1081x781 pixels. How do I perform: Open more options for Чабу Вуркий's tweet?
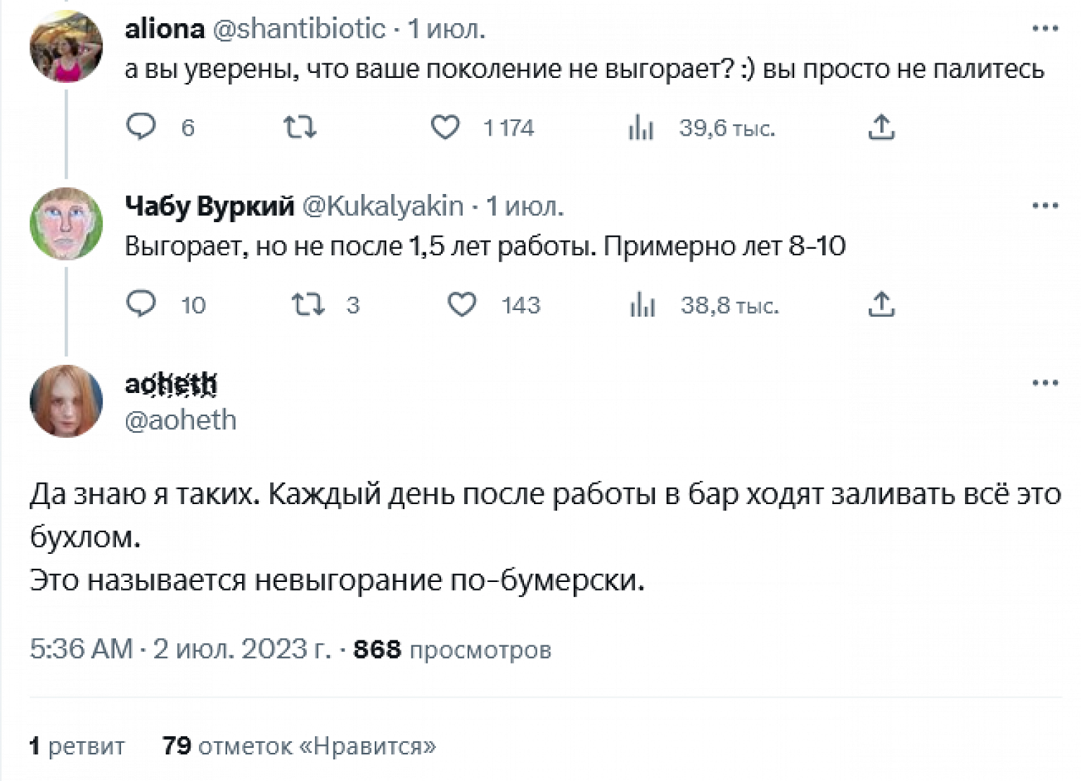coord(1045,206)
